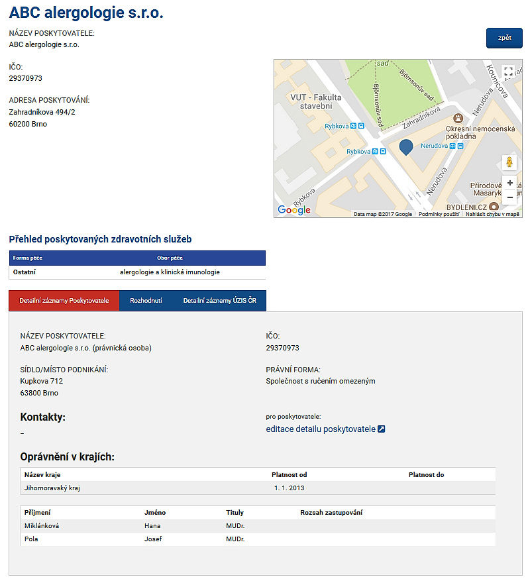
Task: Switch to the Rozhodnutí tab
Action: 146,301
